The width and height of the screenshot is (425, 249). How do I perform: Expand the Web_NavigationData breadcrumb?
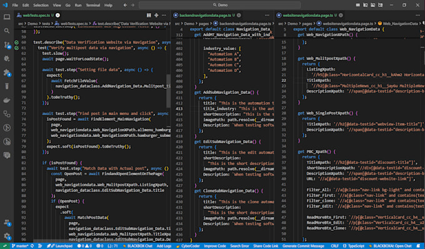[x=397, y=24]
